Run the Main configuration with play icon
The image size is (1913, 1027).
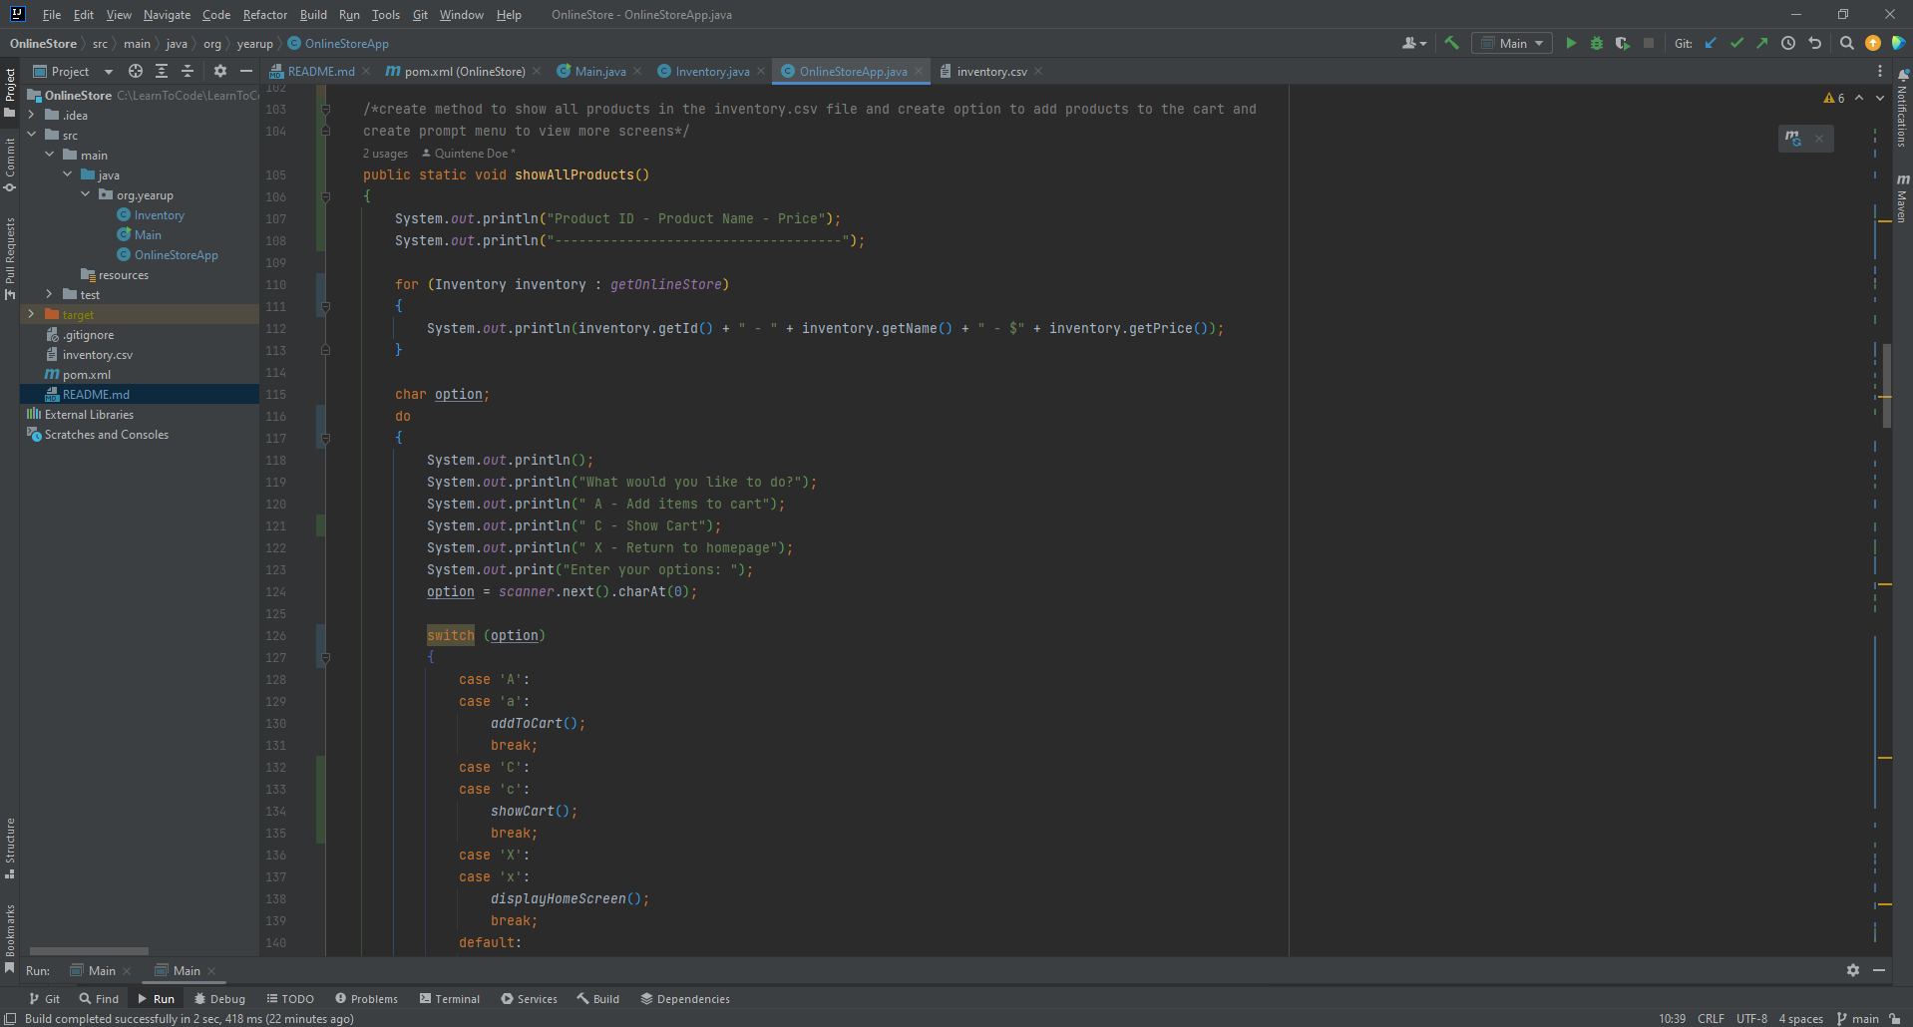coord(1571,43)
